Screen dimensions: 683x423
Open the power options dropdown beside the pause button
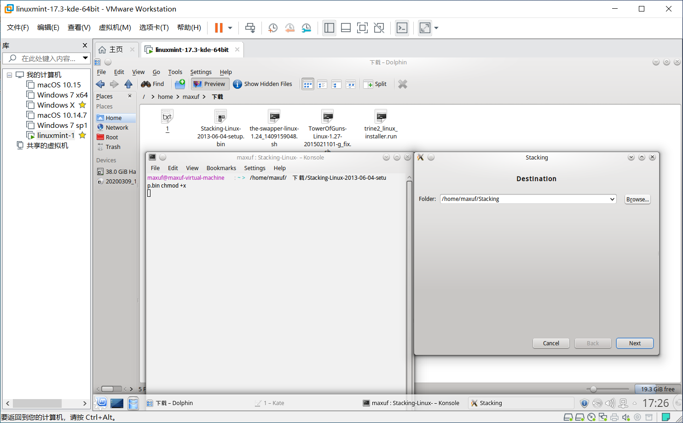tap(230, 28)
